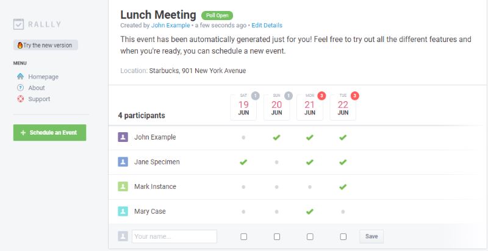488x251 pixels.
Task: Check the Tuesday 22 June checkbox
Action: 343,236
